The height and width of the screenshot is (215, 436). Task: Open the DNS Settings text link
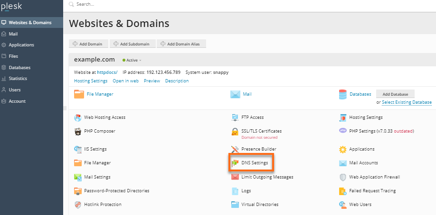[x=255, y=163]
